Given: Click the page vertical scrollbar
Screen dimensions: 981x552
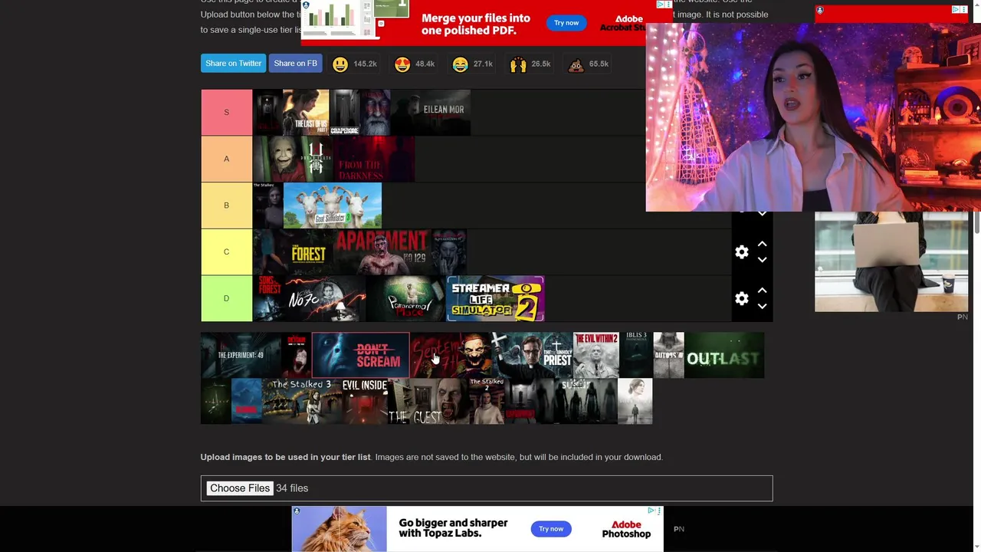Looking at the screenshot, I should tap(976, 222).
